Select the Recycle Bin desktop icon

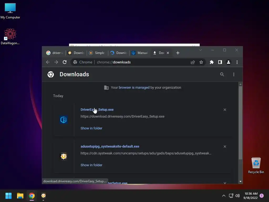[256, 165]
